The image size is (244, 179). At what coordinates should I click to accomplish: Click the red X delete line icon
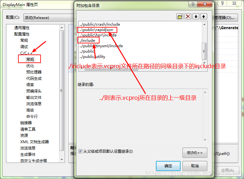pos(188,16)
